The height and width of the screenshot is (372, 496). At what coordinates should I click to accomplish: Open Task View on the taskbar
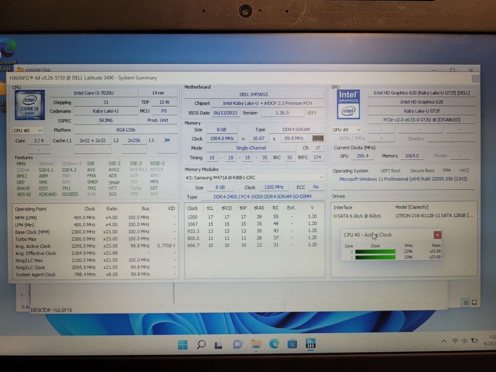pyautogui.click(x=219, y=345)
